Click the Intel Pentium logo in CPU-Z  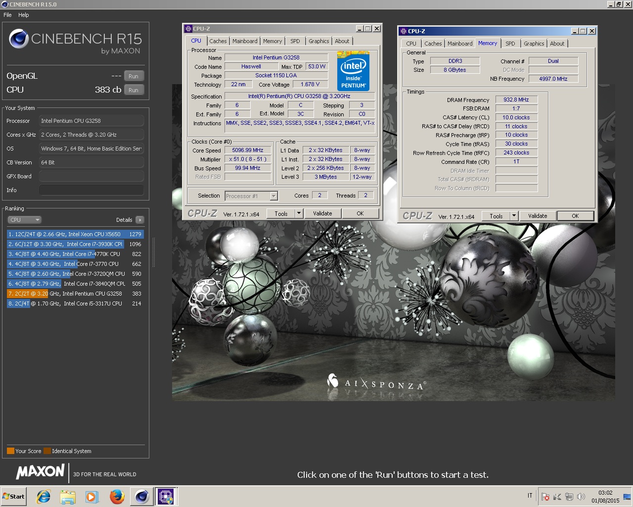[353, 70]
